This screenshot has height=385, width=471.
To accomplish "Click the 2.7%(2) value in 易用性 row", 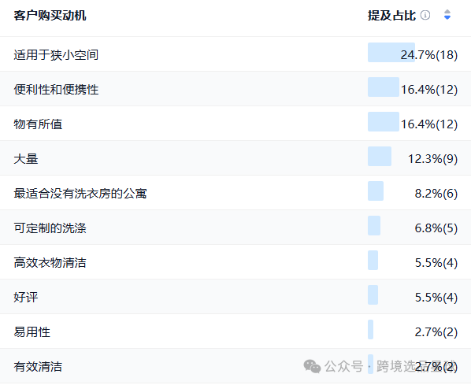I will pos(436,332).
